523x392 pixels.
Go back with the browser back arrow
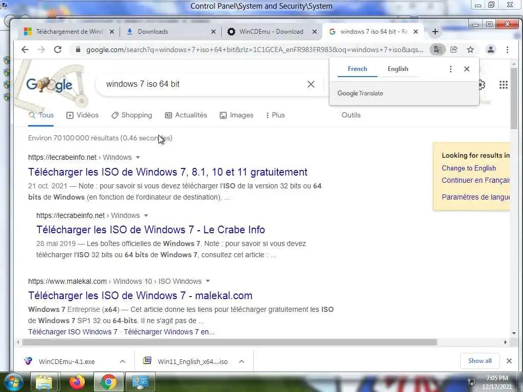[x=25, y=50]
